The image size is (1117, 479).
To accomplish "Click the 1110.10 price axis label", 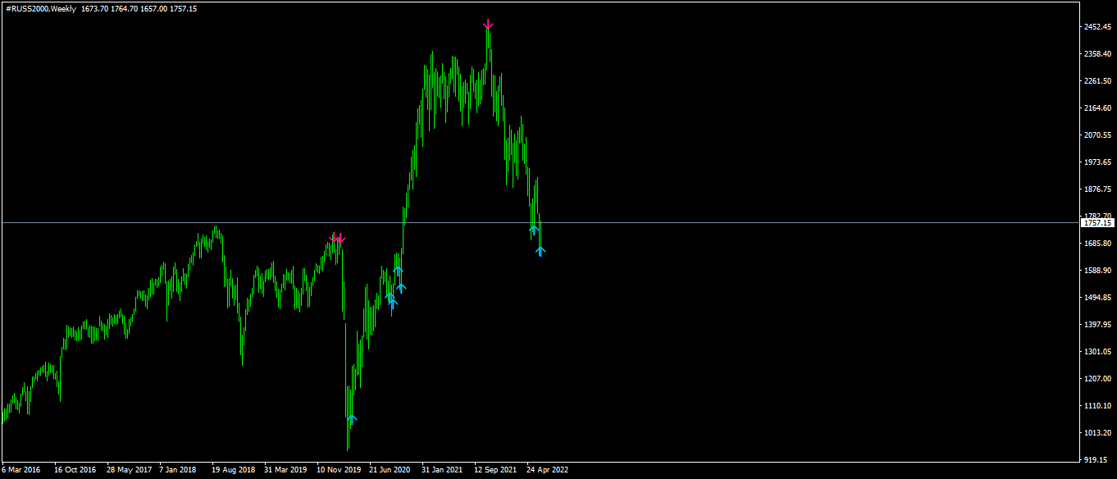I will (x=1097, y=406).
